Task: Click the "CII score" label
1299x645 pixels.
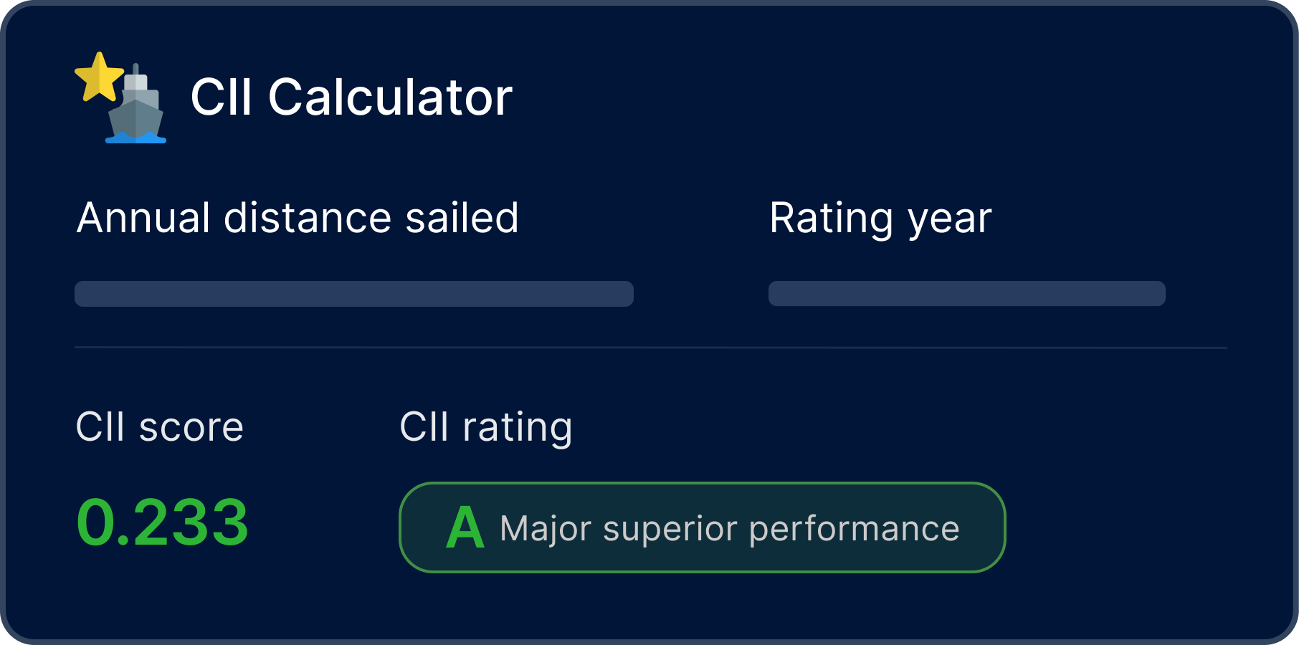Action: (x=159, y=427)
